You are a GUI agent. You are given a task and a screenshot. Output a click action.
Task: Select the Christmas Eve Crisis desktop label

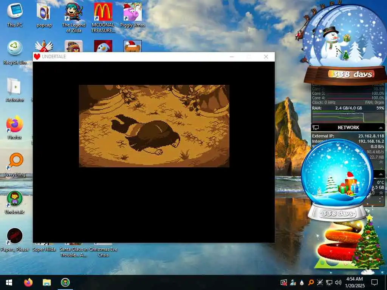tap(103, 252)
